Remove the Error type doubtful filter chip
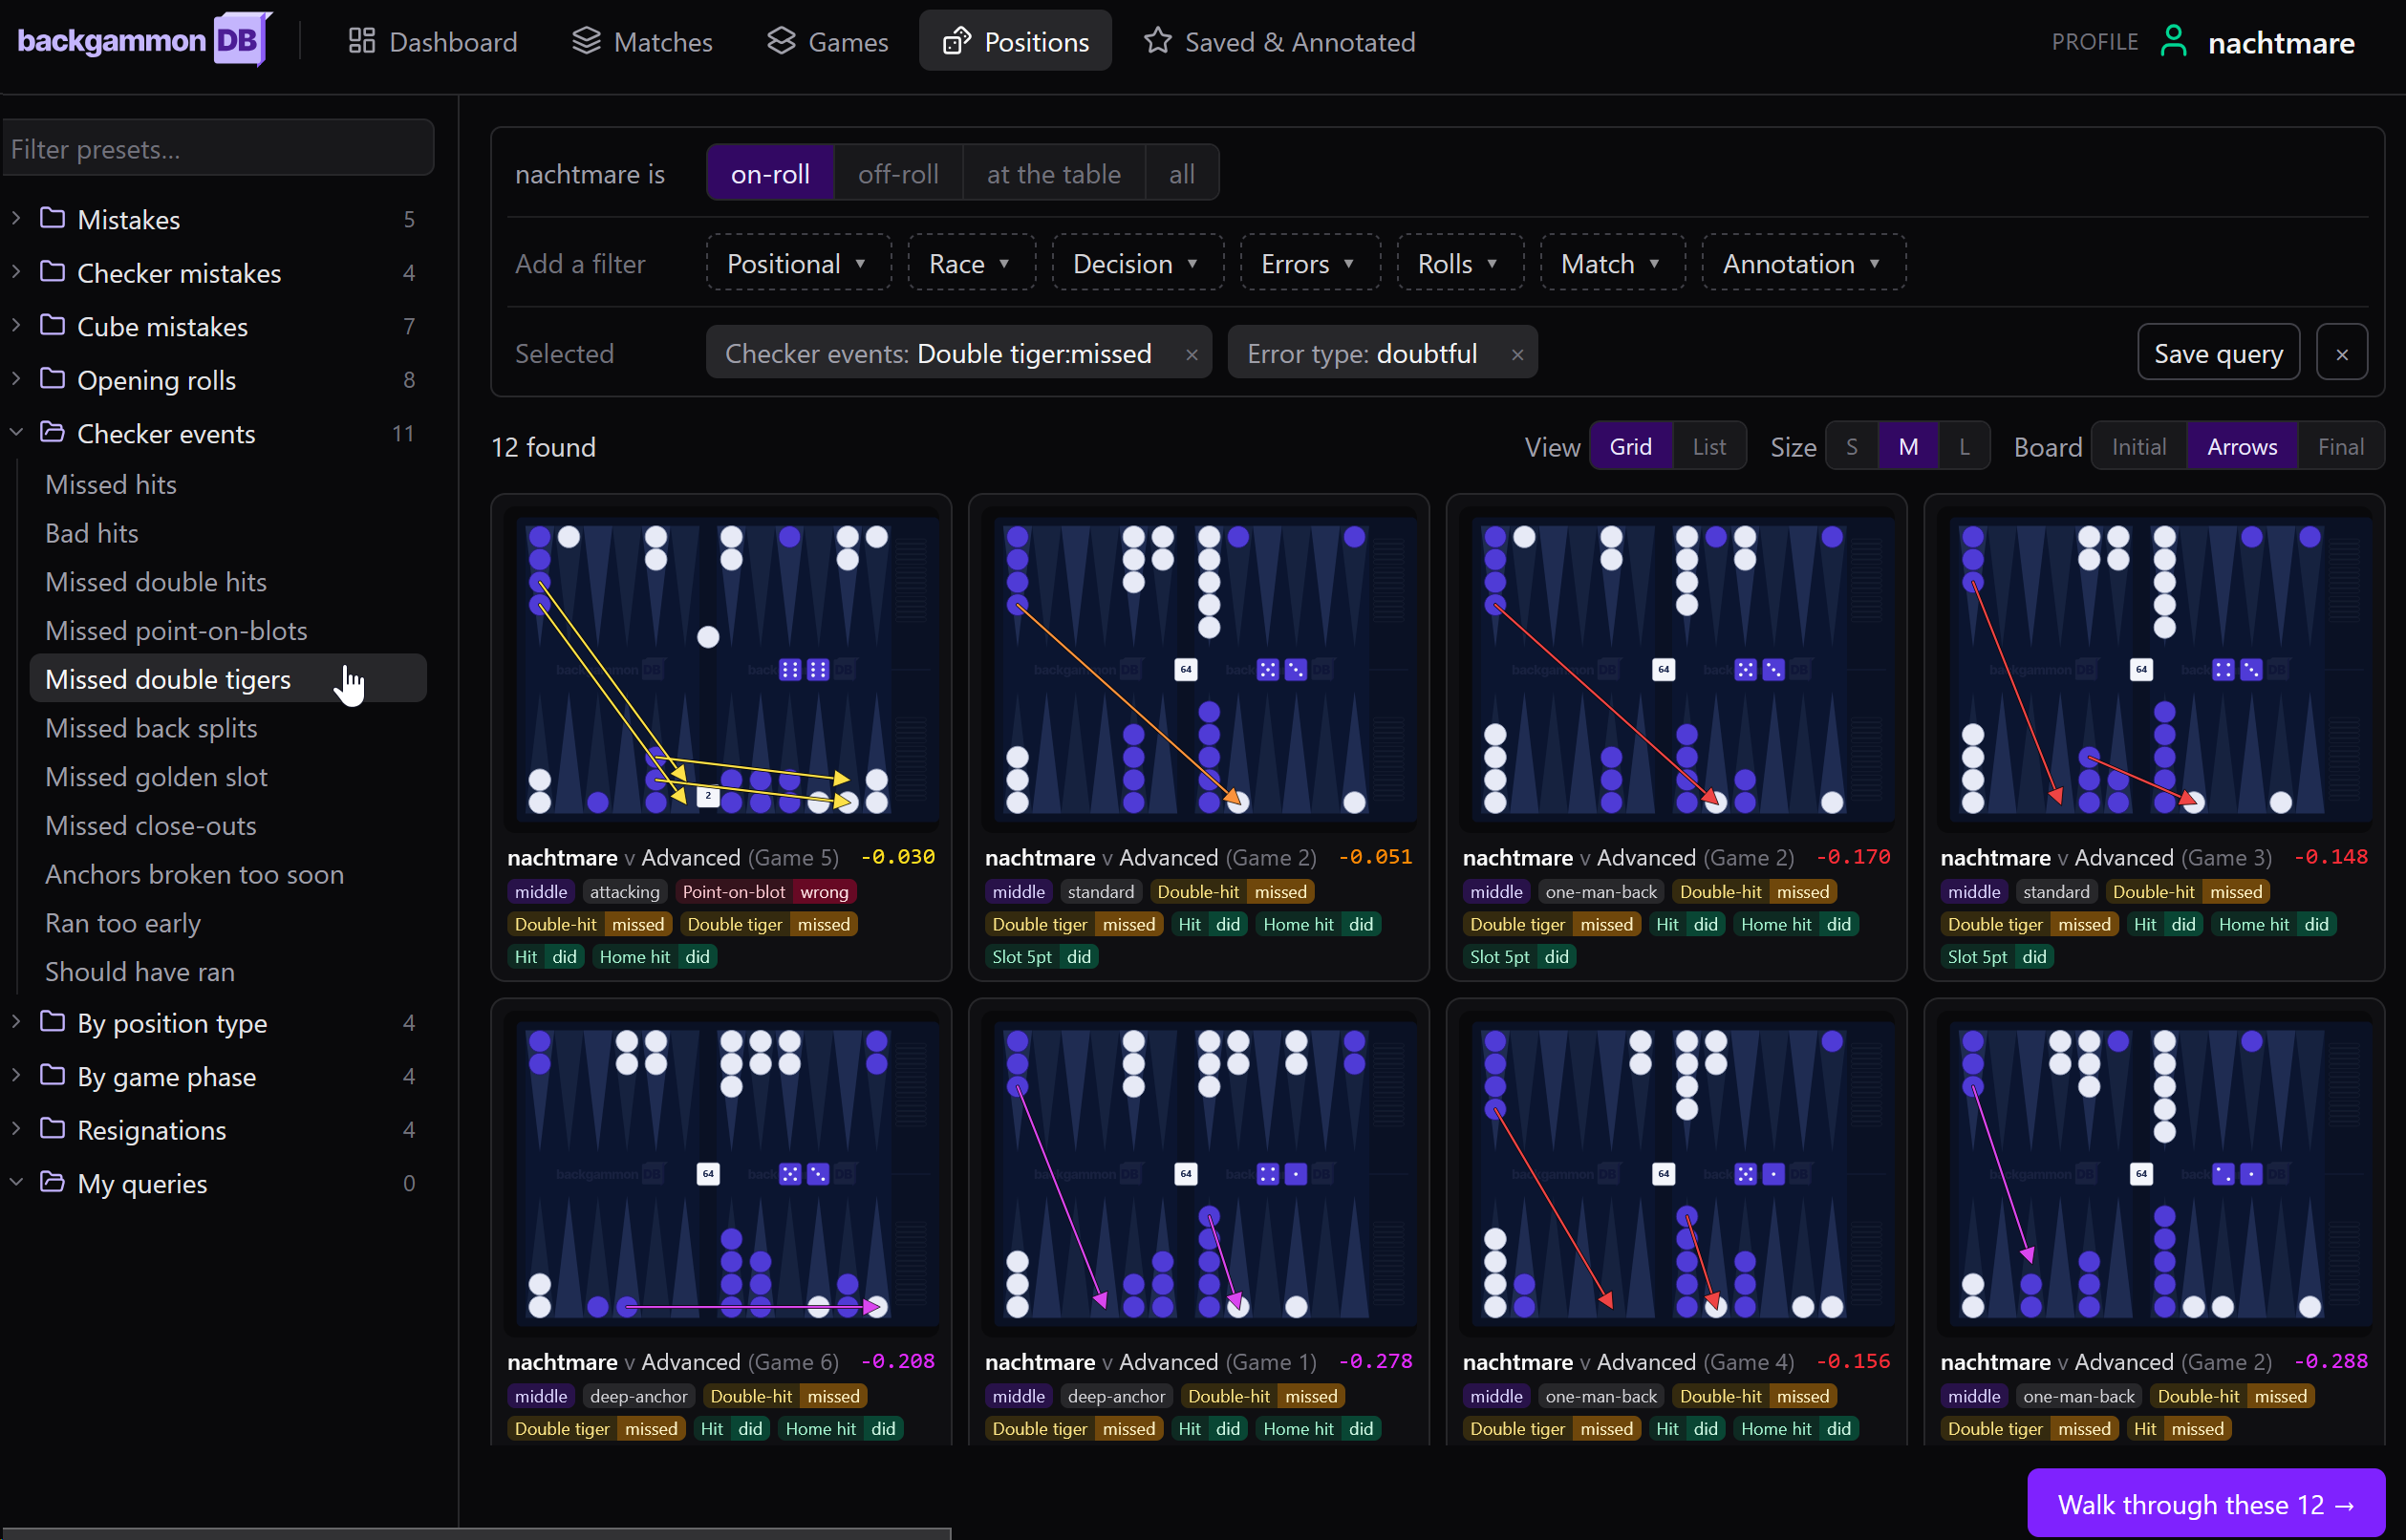Image resolution: width=2406 pixels, height=1540 pixels. (x=1517, y=354)
